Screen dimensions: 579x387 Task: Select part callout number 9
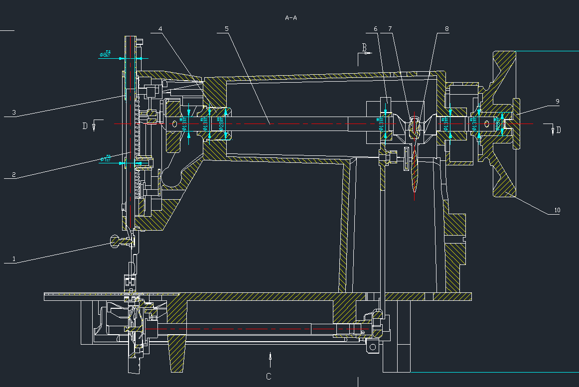point(557,101)
